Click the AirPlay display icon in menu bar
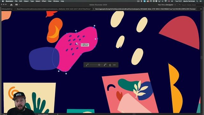 tap(159, 1)
